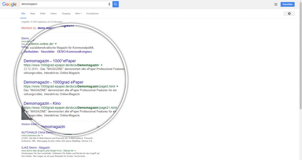The height and width of the screenshot is (160, 302).
Task: Click the snippet dated 23.12.2015
Action: pyautogui.click(x=74, y=71)
